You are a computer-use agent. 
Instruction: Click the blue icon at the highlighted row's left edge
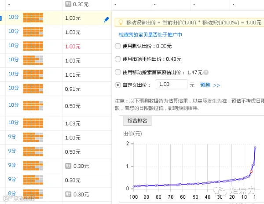[x=1, y=18]
